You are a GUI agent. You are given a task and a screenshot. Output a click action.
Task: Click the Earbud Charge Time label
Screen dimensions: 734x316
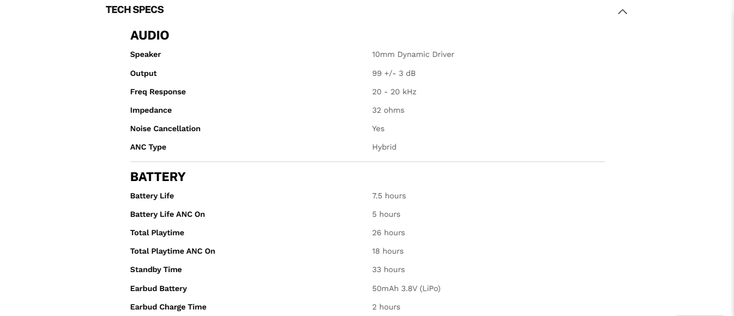pos(168,307)
